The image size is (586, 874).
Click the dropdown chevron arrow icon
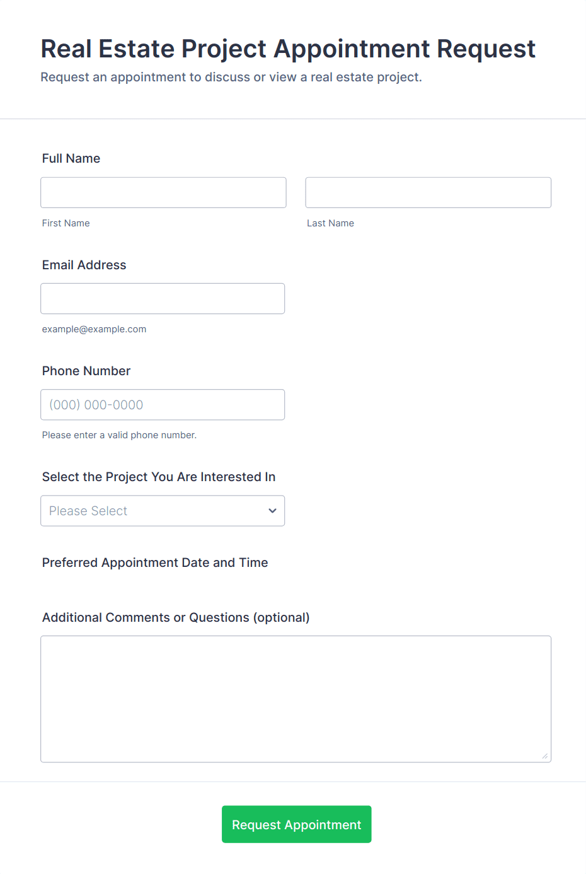point(272,511)
